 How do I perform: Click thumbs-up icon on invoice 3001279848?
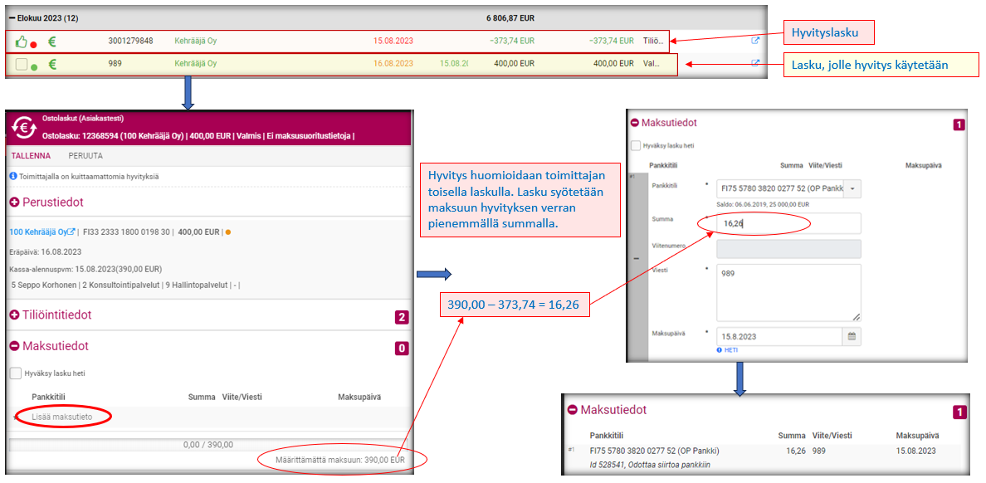(21, 41)
